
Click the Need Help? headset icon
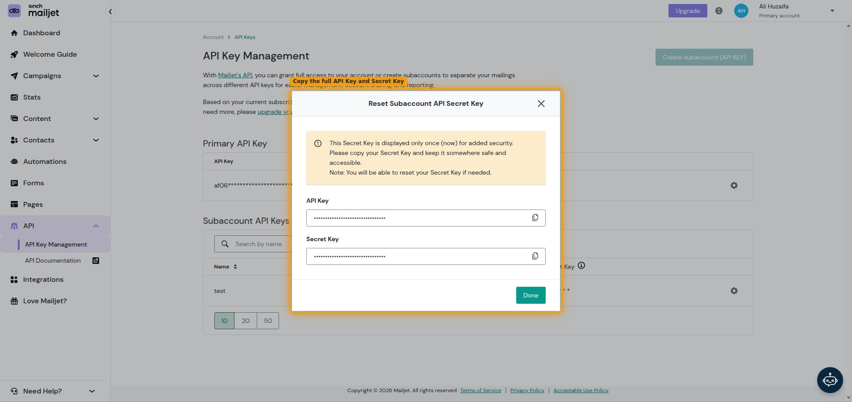[x=14, y=391]
